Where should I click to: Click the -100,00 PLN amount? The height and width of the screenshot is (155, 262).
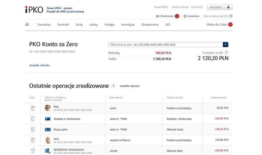pyautogui.click(x=221, y=118)
